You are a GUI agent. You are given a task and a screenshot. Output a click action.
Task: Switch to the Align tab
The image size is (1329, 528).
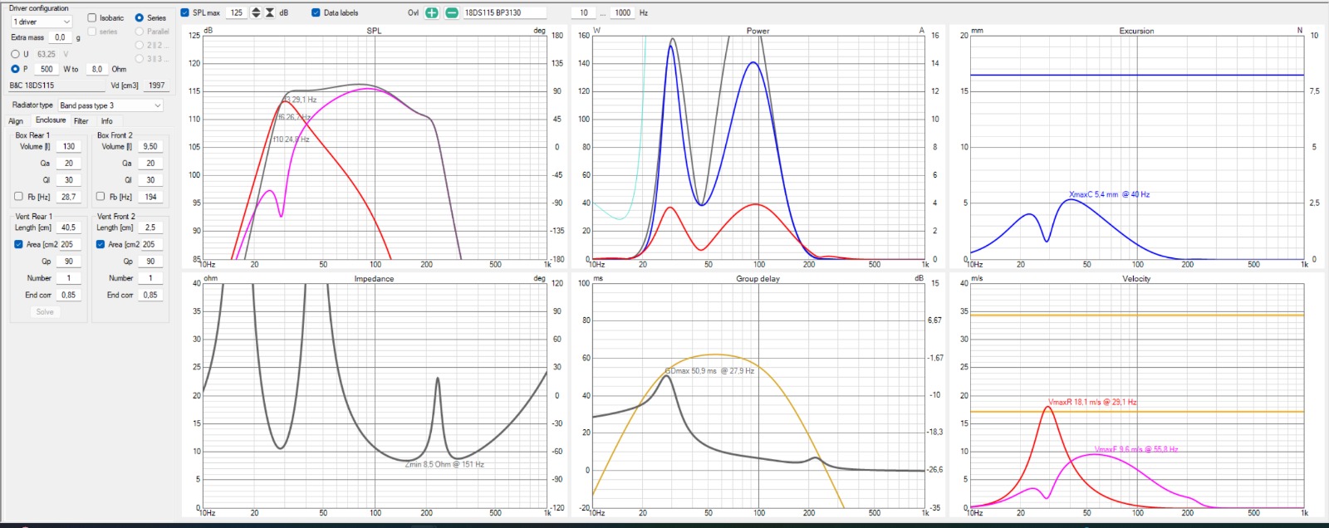(x=16, y=121)
